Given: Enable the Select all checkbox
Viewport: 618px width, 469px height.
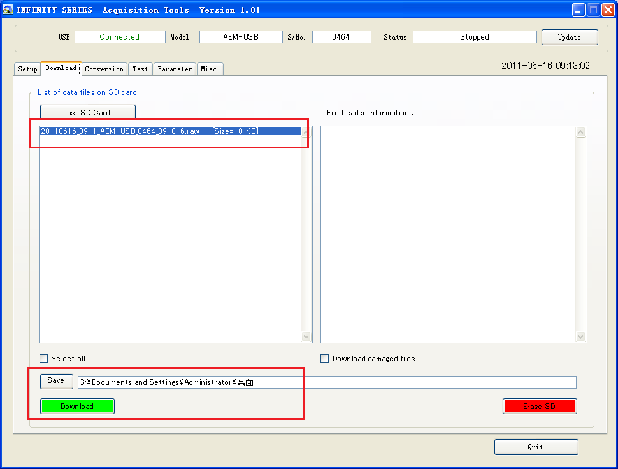Looking at the screenshot, I should (x=44, y=359).
